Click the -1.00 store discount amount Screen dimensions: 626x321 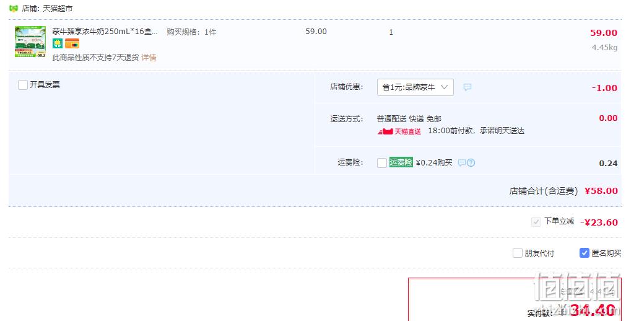coord(604,88)
